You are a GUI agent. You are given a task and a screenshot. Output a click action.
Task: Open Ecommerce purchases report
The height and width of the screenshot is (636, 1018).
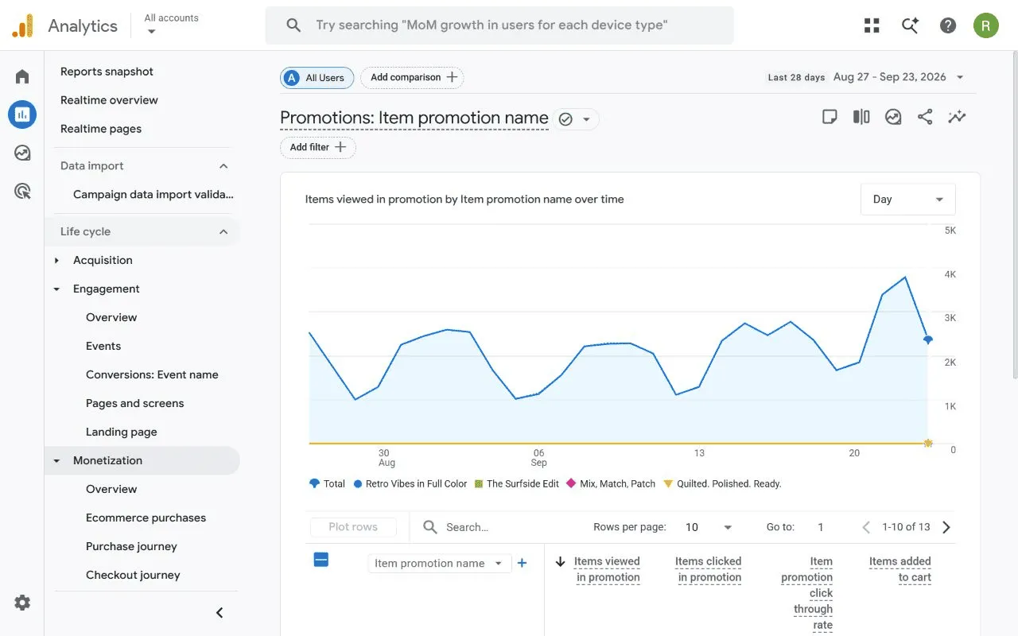point(146,518)
